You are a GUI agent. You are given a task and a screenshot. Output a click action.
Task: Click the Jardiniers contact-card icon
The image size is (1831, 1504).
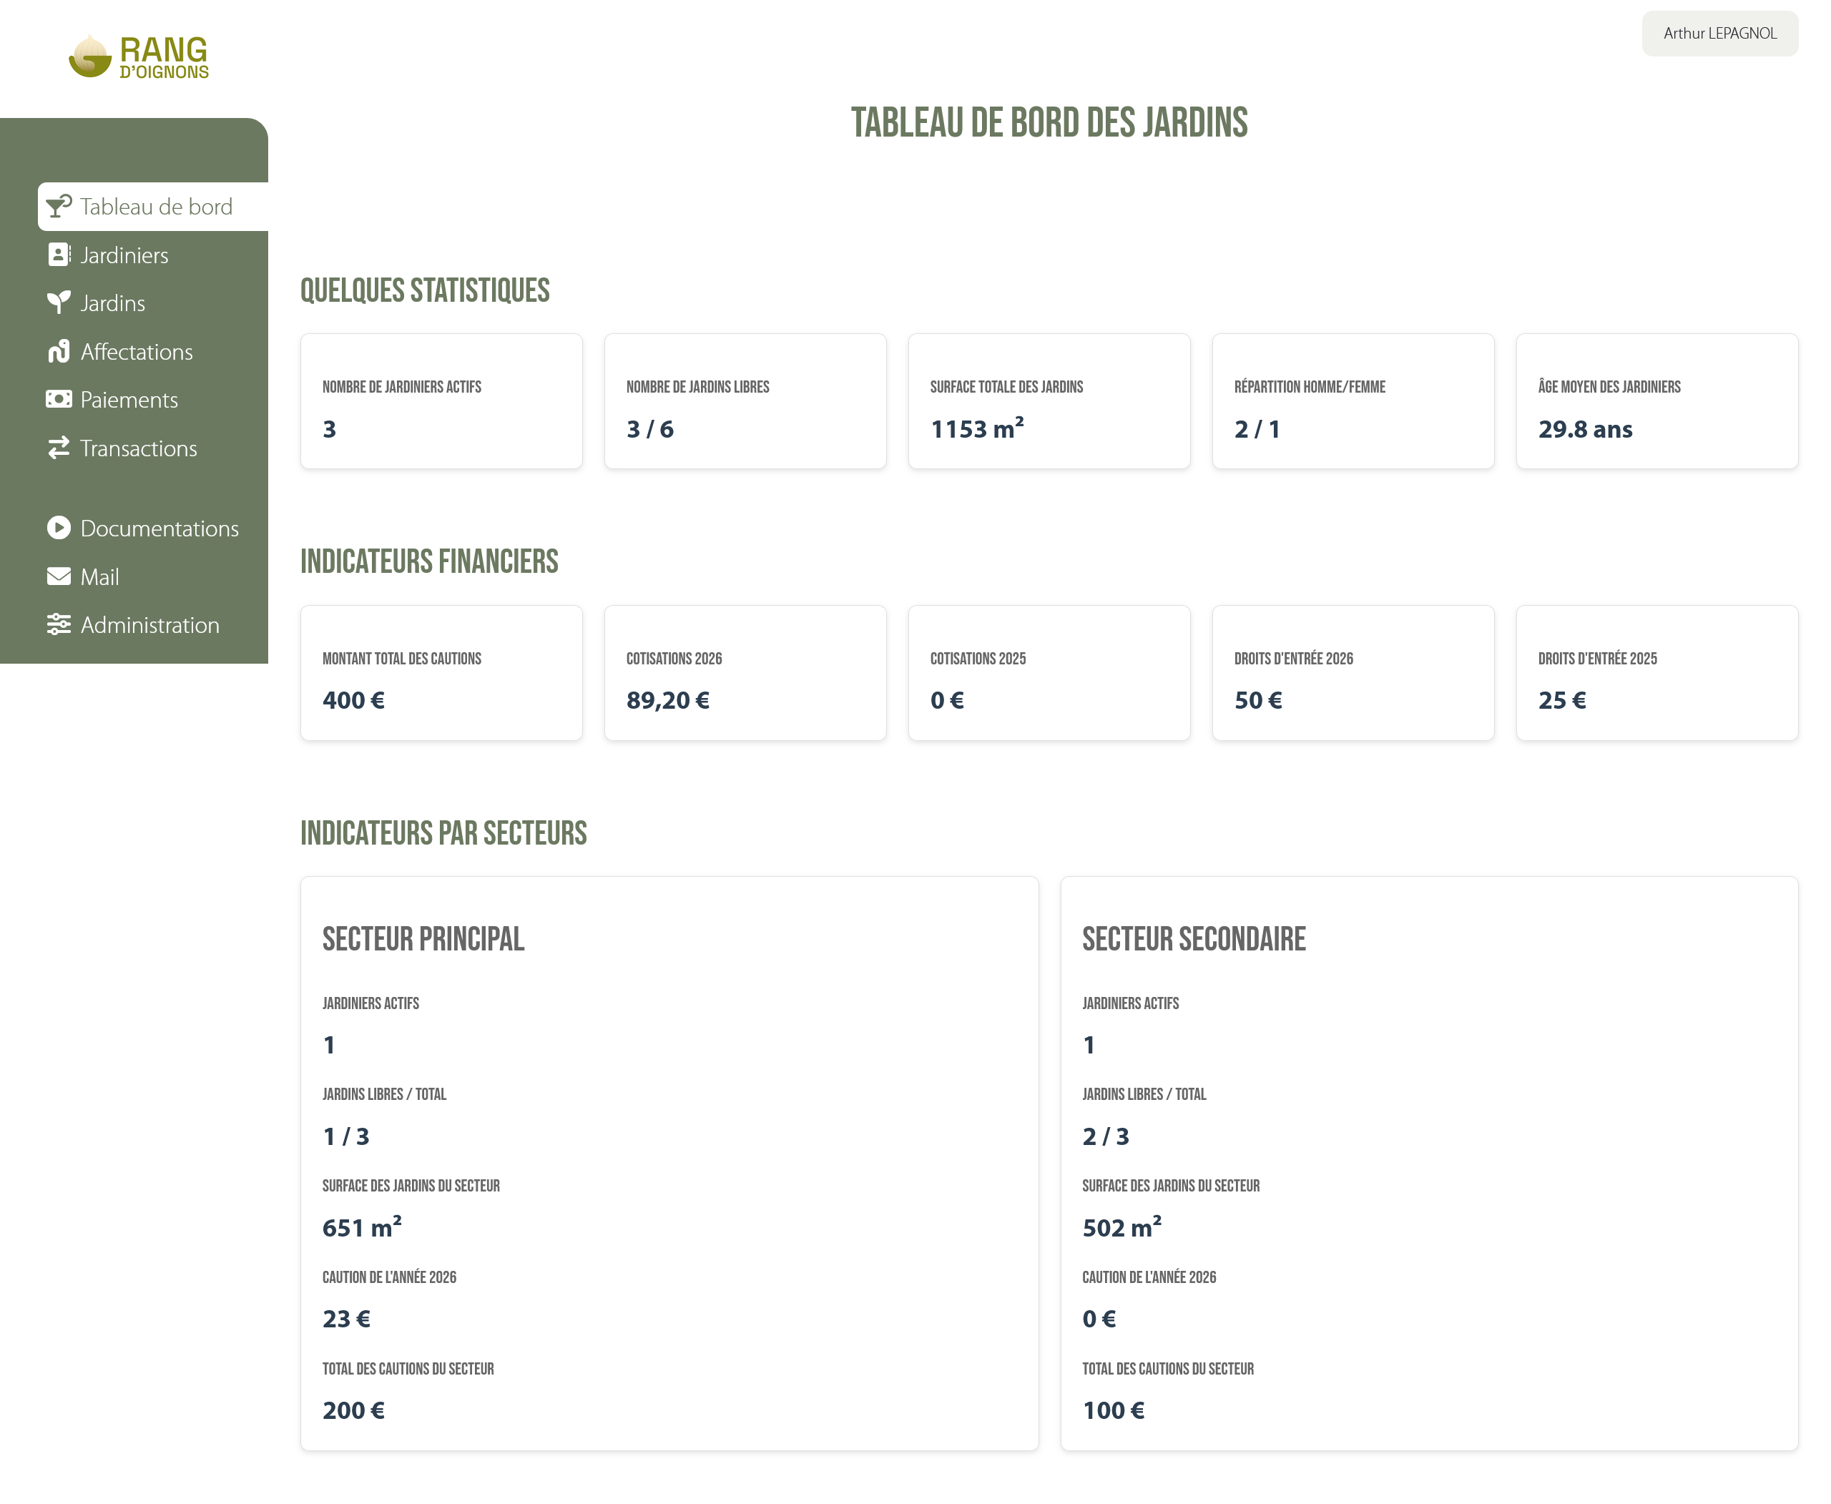pyautogui.click(x=59, y=255)
